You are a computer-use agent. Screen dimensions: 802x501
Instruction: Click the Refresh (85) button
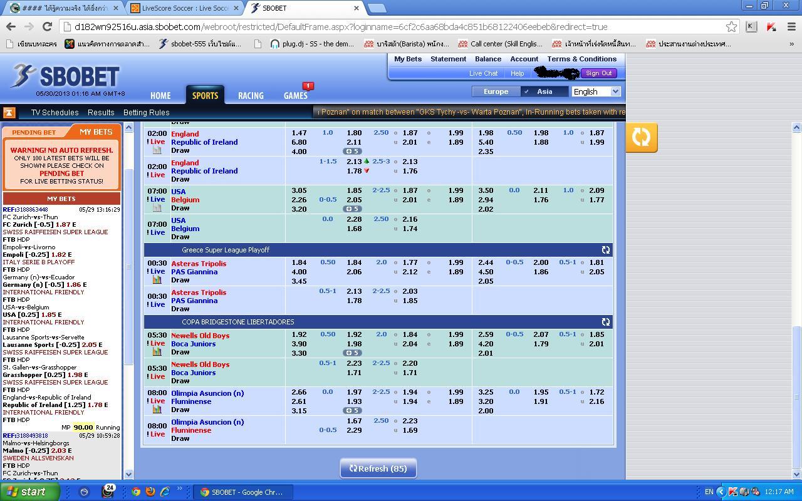click(x=378, y=468)
